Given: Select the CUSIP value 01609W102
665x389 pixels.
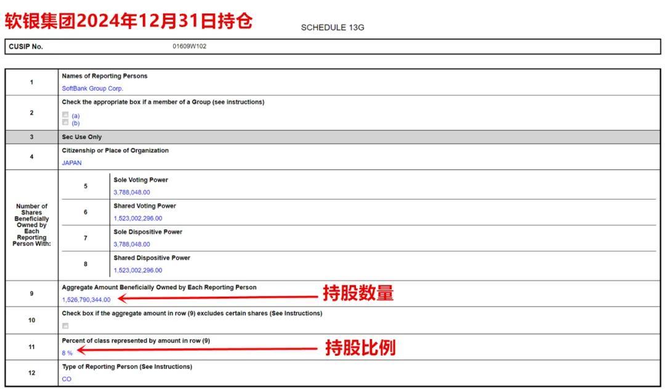Looking at the screenshot, I should coord(190,46).
